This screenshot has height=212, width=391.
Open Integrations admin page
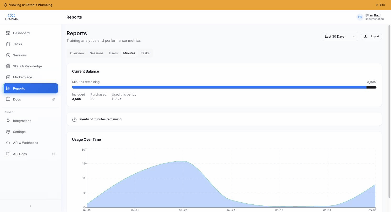(x=31, y=121)
